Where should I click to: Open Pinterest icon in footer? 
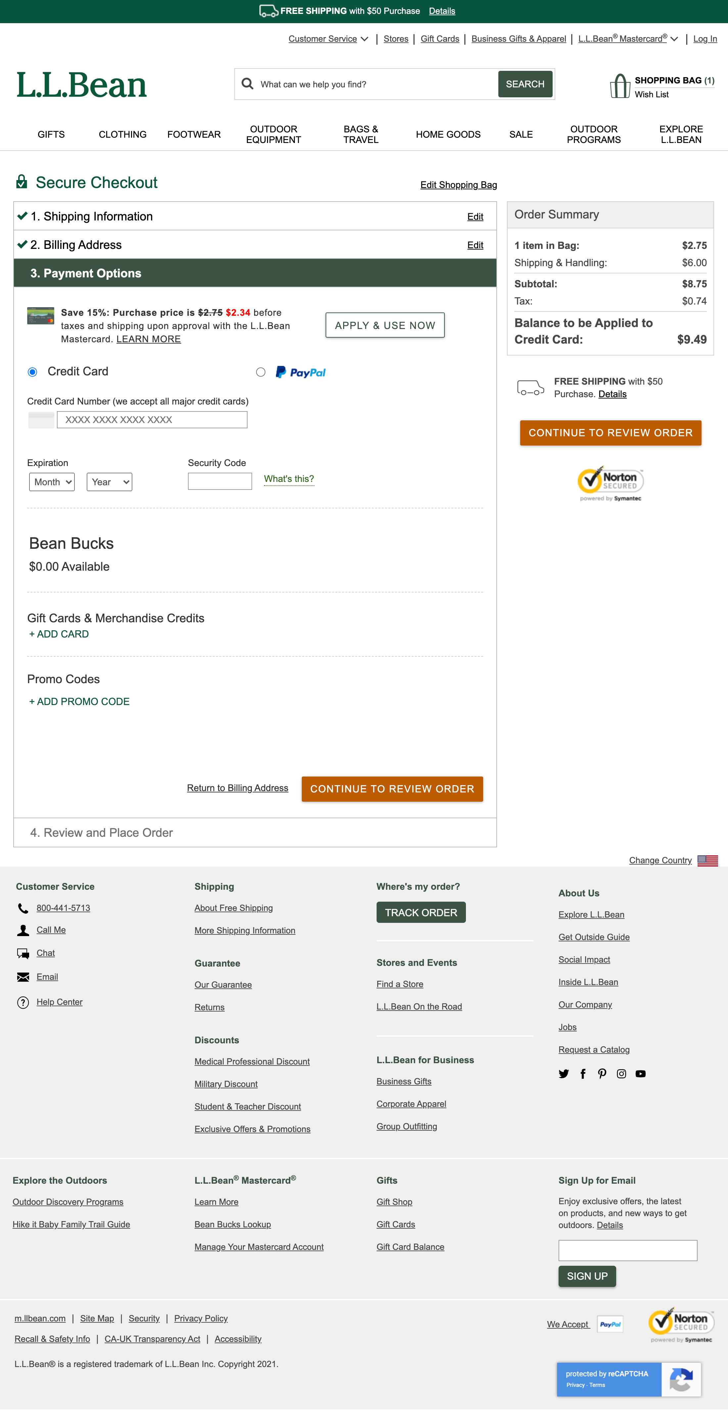pyautogui.click(x=602, y=1074)
